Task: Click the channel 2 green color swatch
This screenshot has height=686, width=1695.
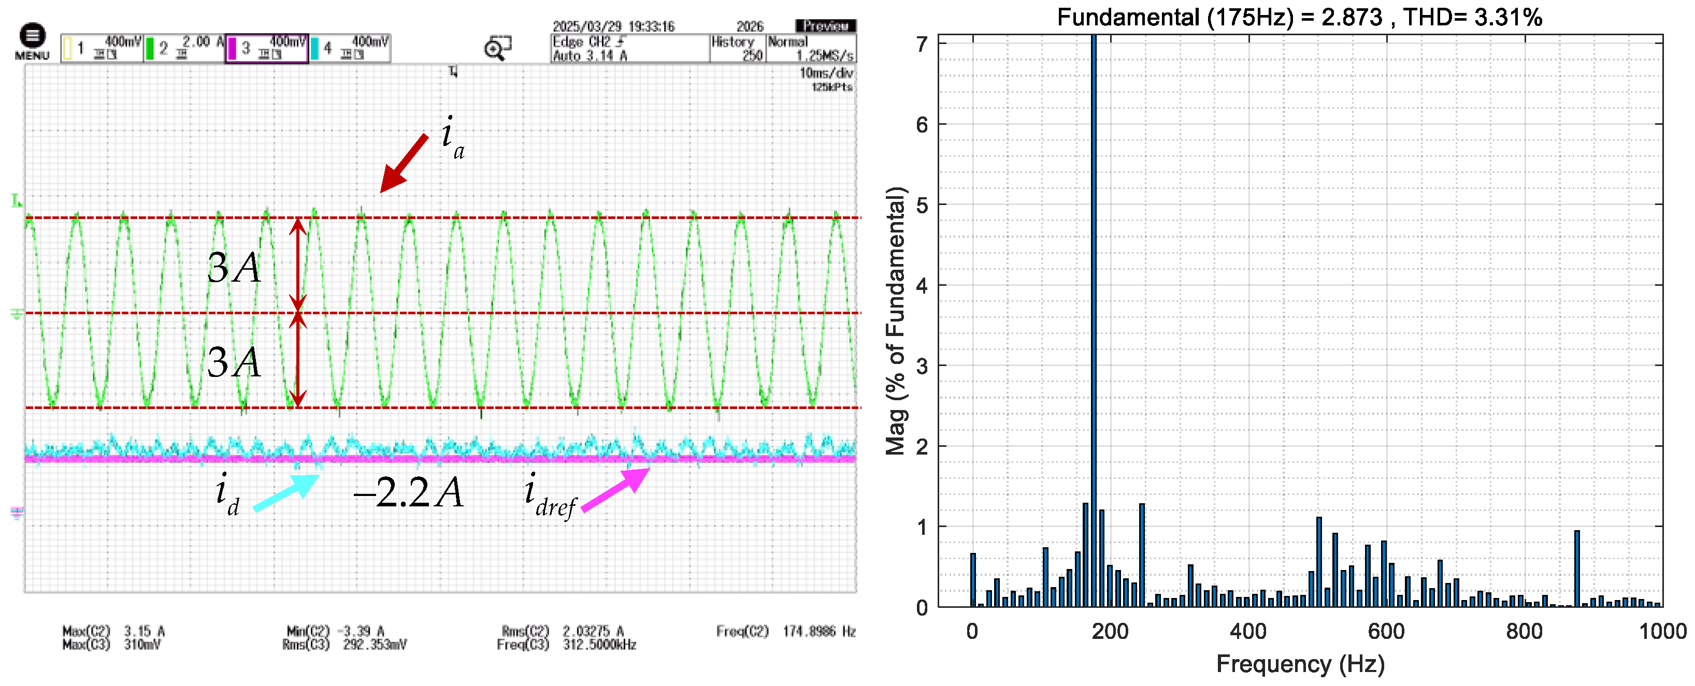Action: 149,49
